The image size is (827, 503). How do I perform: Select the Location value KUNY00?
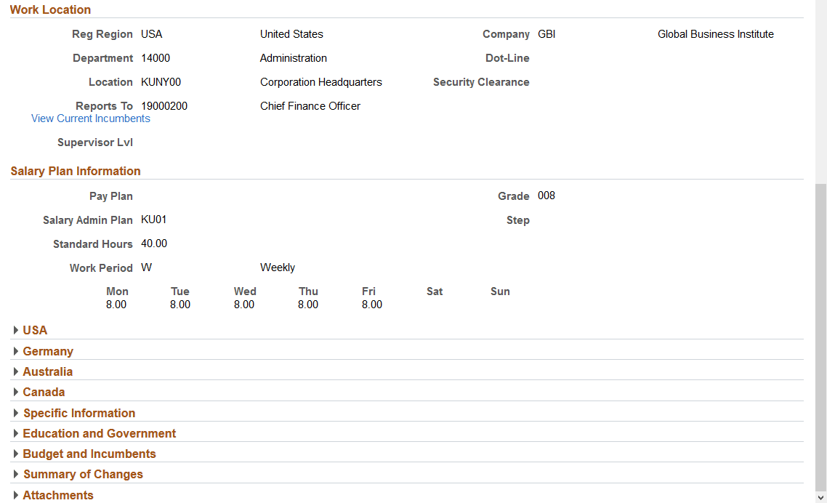coord(161,81)
